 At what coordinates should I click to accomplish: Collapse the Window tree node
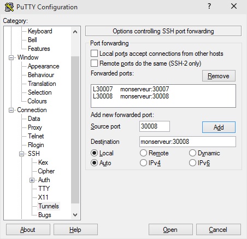11,57
